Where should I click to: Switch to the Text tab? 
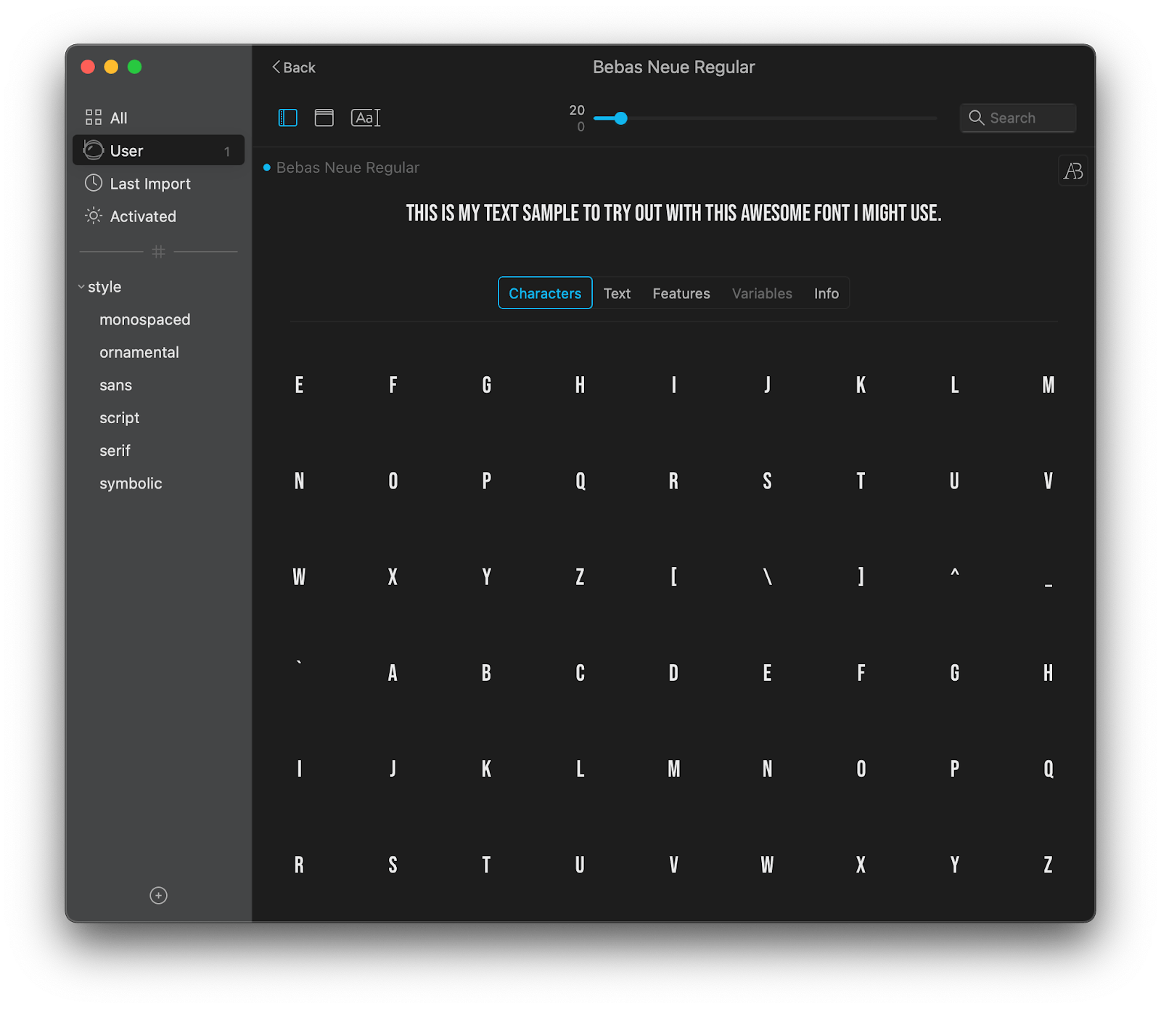click(617, 293)
